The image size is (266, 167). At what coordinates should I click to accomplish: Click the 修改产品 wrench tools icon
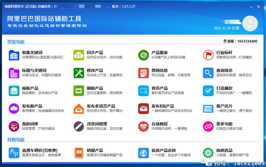point(79,73)
